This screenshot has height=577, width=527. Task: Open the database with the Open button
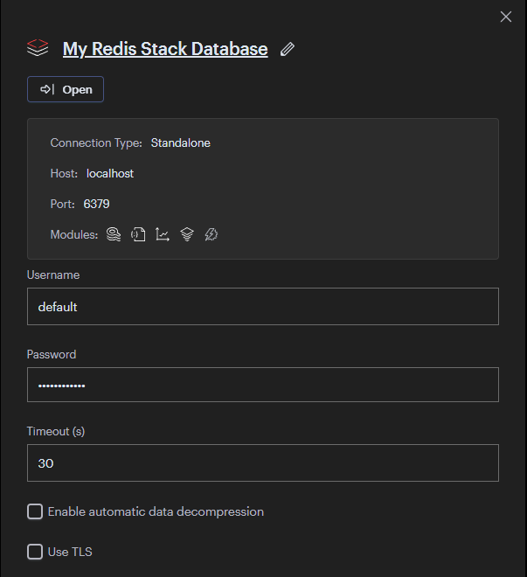[x=66, y=89]
